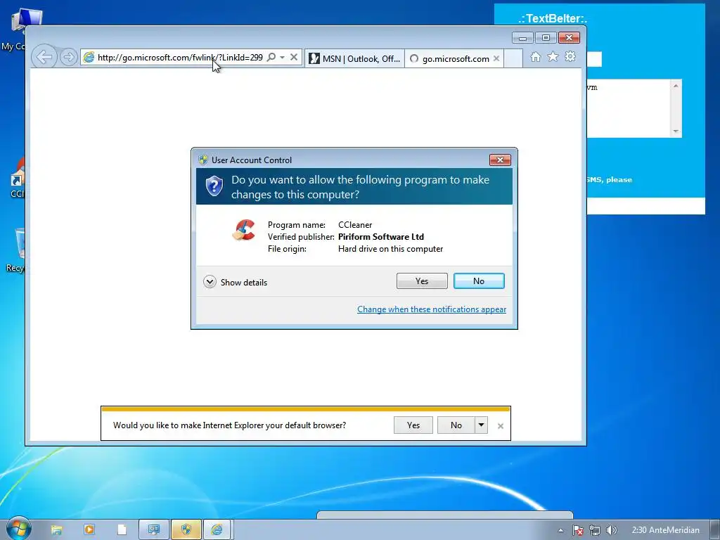The image size is (720, 540).
Task: Click Yes in User Account Control dialog
Action: click(422, 281)
